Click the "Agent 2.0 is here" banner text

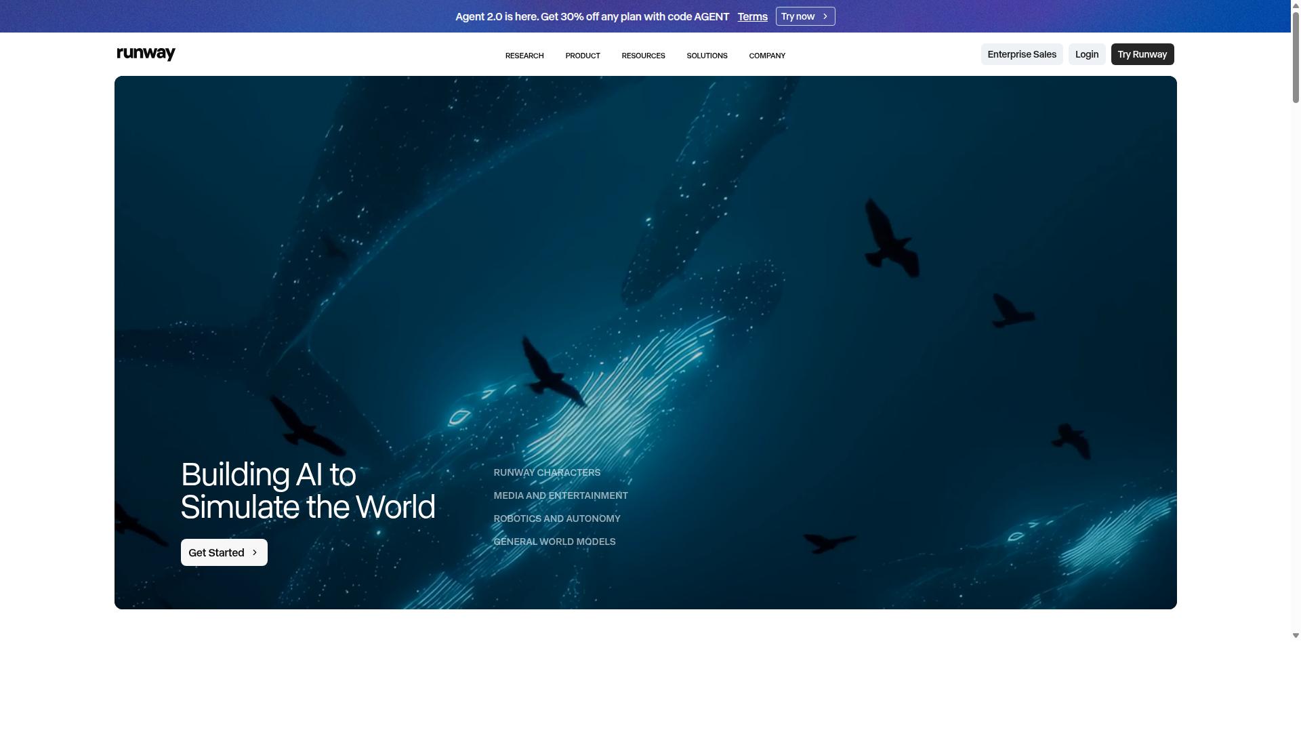[592, 16]
